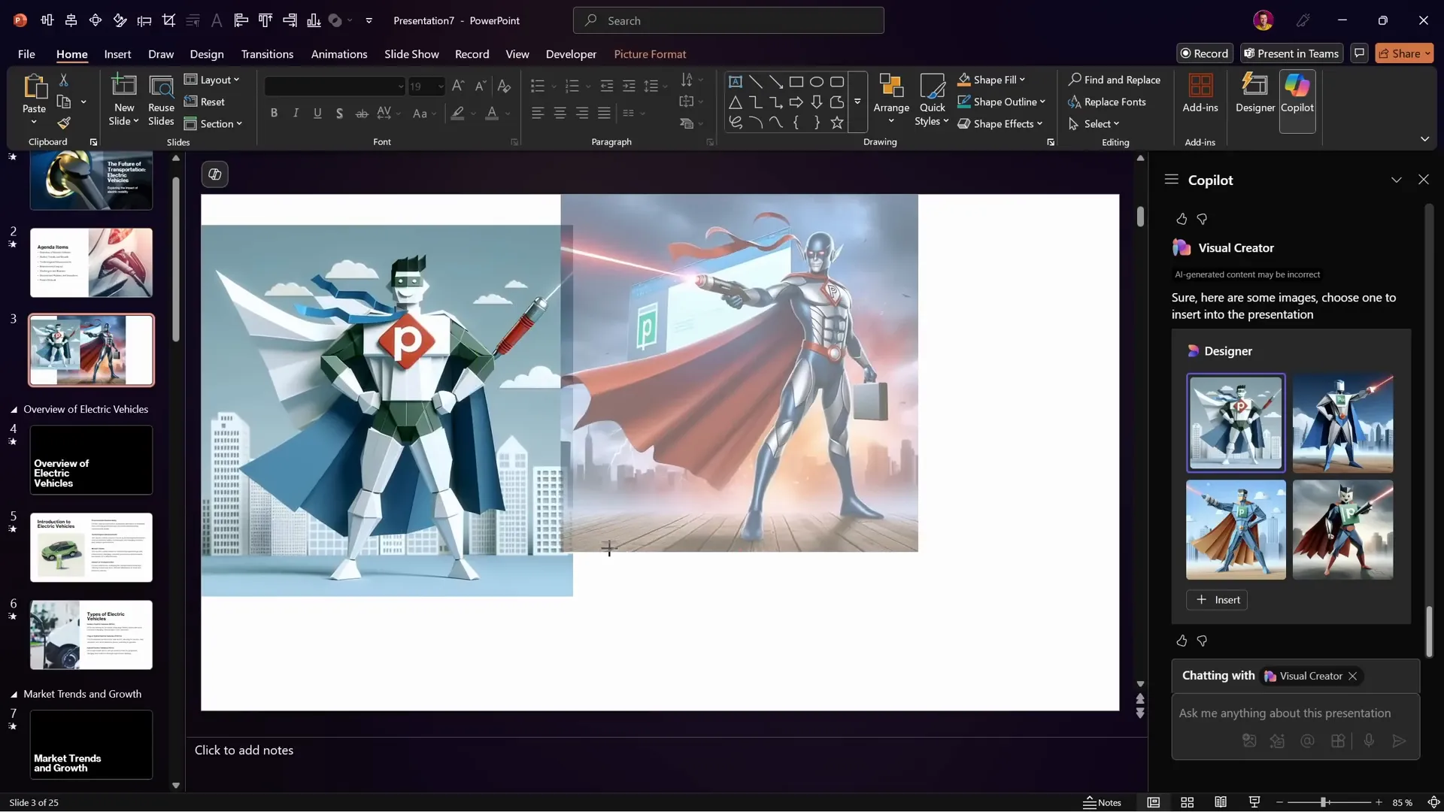Start the slide show from status bar
Image resolution: width=1444 pixels, height=812 pixels.
(x=1254, y=802)
